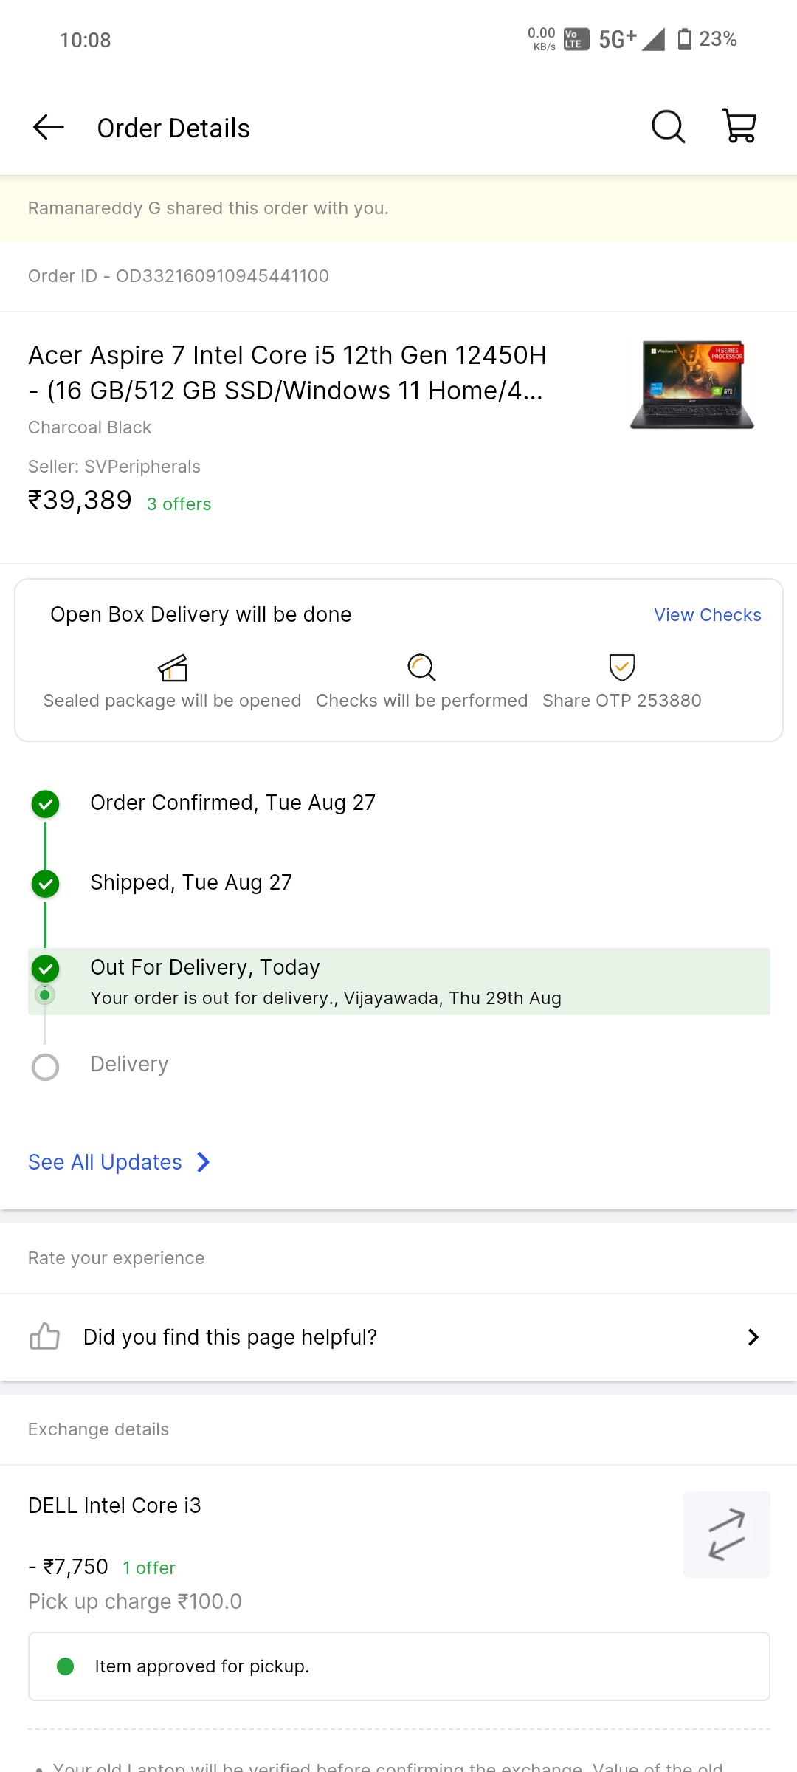Tap the battery status icon

(685, 39)
